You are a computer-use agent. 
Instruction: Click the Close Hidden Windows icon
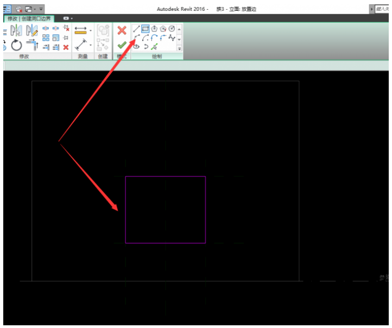[19, 9]
